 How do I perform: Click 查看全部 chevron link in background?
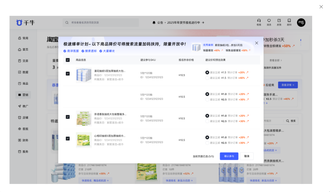[x=276, y=60]
